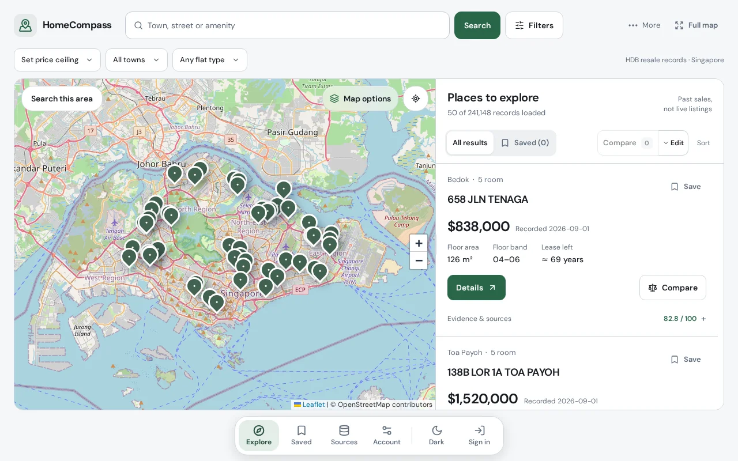The height and width of the screenshot is (461, 738).
Task: Click the HomeCompass brand name
Action: [77, 25]
